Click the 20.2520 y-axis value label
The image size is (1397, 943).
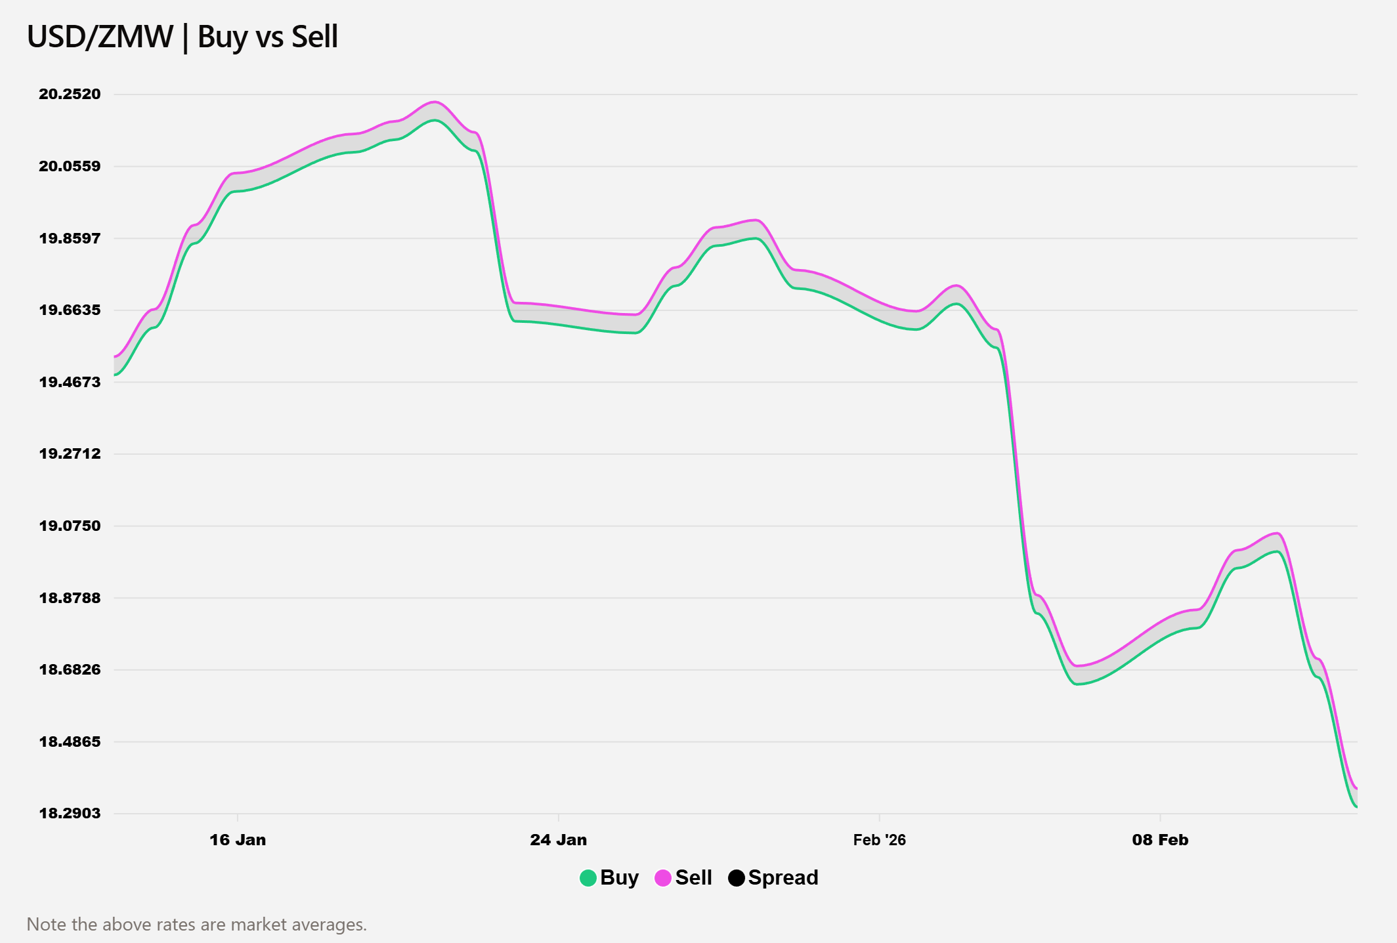[70, 94]
